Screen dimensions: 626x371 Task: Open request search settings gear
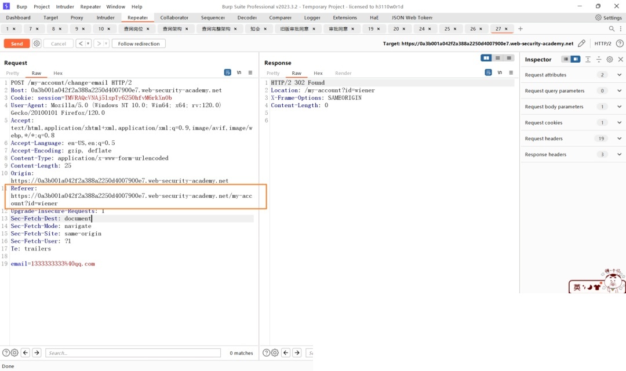tap(14, 352)
